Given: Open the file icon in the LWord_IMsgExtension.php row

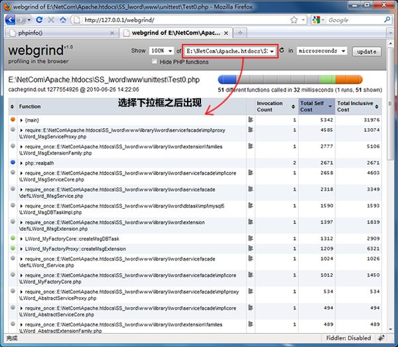Looking at the screenshot, I should pyautogui.click(x=251, y=222).
